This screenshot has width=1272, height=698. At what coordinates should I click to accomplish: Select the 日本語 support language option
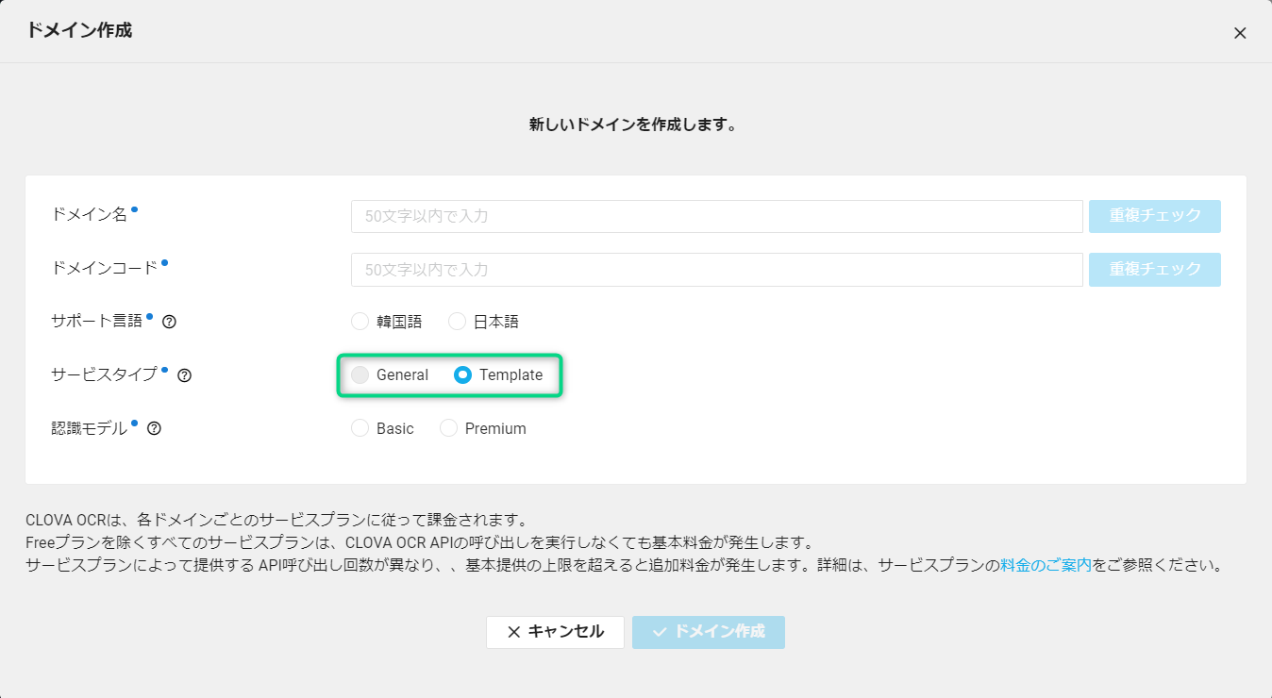point(458,322)
